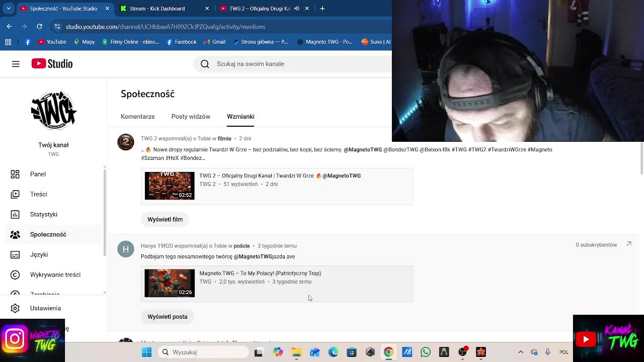The height and width of the screenshot is (362, 644).
Task: Click the YouTube Studio logo
Action: pos(52,64)
